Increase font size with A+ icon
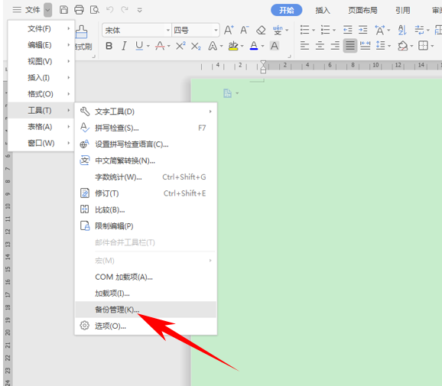This screenshot has width=442, height=386. click(229, 30)
